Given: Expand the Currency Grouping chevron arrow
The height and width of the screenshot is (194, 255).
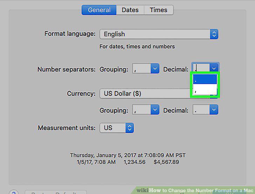Looking at the screenshot, I should pos(155,109).
